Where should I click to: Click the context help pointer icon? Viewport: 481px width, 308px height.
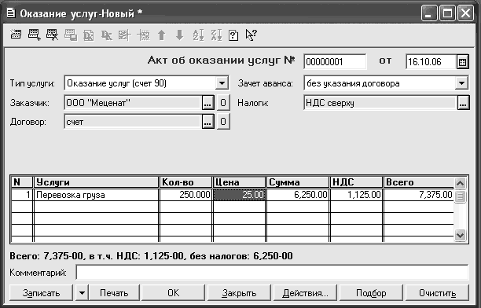click(252, 35)
